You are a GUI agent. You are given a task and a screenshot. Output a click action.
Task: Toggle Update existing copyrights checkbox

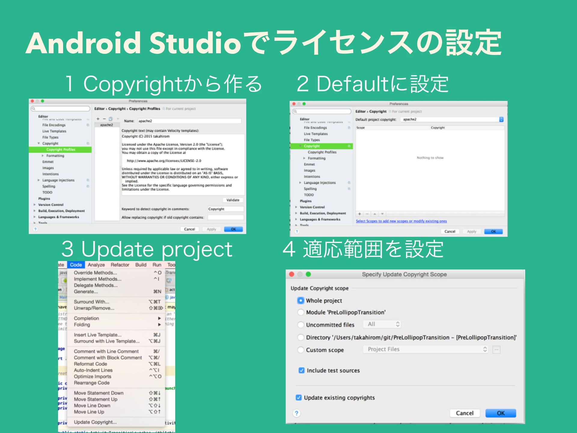pyautogui.click(x=299, y=398)
